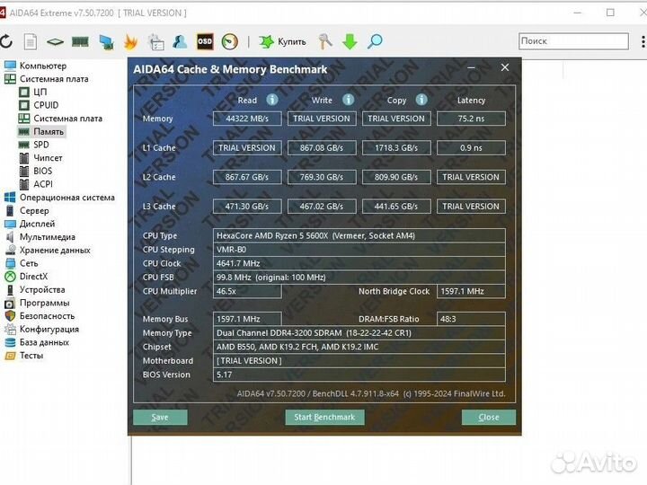Open the flame stability test icon

130,41
